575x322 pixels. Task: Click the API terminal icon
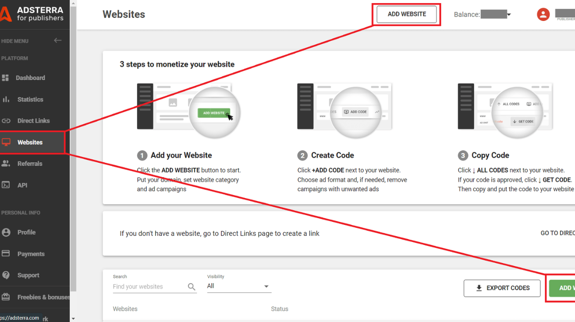[6, 185]
